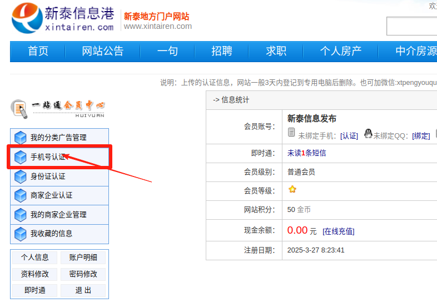This screenshot has width=437, height=303.
Task: Open 手机号认证 in sidebar
Action: 59,157
